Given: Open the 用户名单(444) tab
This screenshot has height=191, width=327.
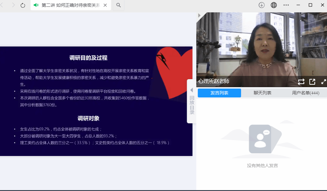Looking at the screenshot, I should tap(305, 93).
